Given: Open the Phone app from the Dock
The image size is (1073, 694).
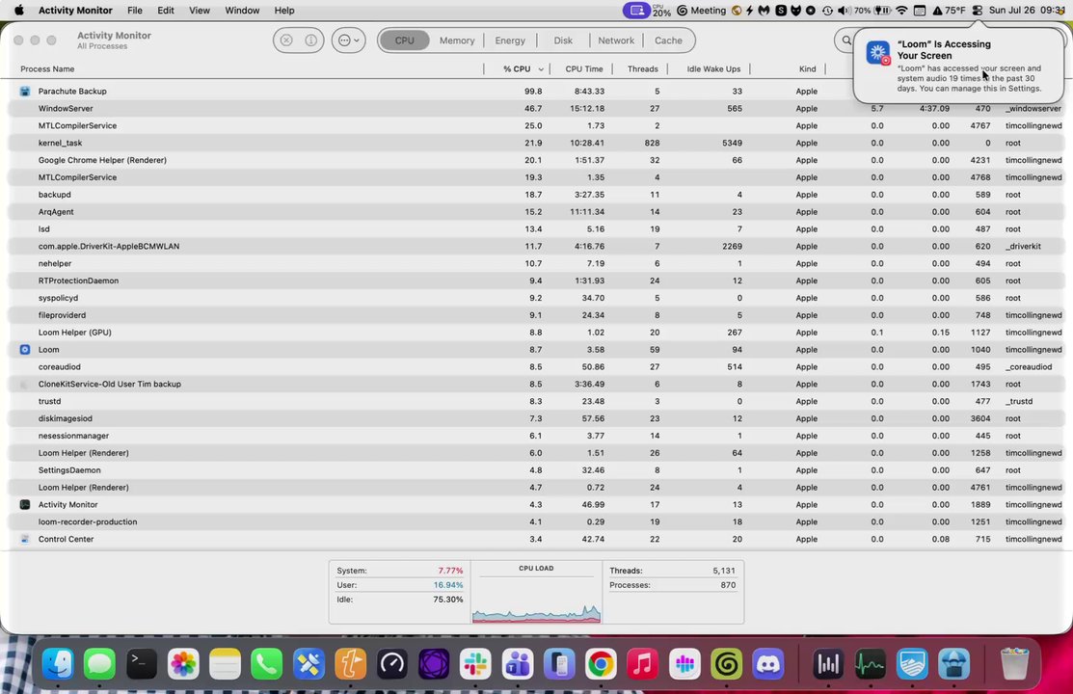Looking at the screenshot, I should [266, 664].
